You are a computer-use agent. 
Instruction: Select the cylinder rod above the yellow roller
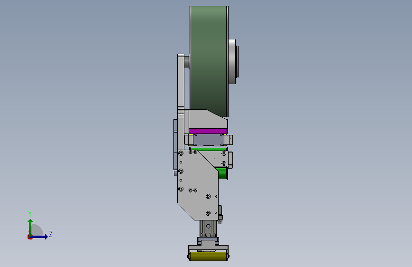208,228
